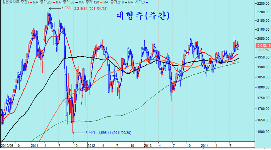
Task: Click the 2010/06 start date on the time axis
Action: pos(7,145)
